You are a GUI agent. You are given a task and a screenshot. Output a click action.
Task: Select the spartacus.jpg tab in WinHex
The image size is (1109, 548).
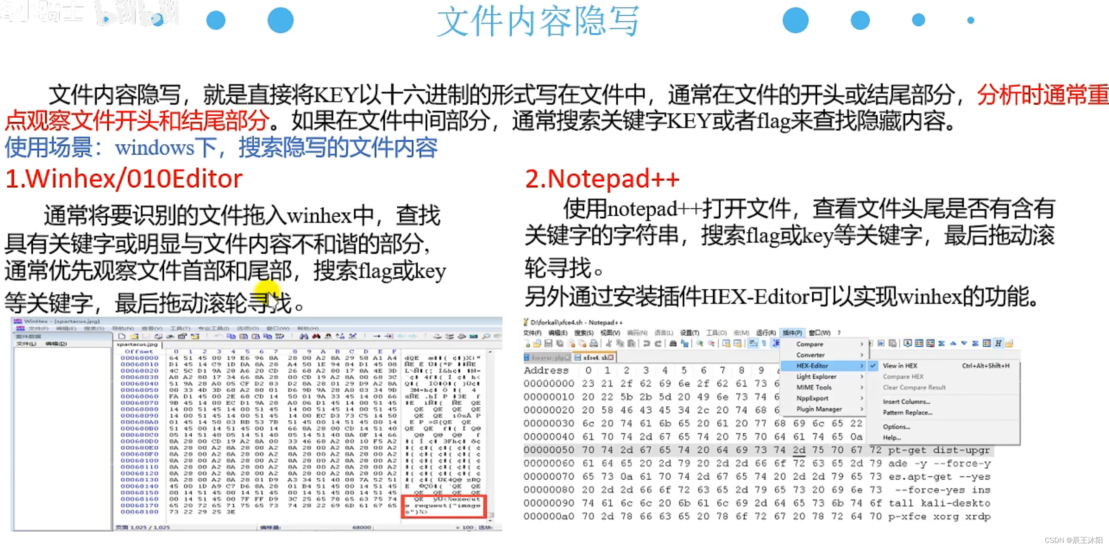click(138, 344)
